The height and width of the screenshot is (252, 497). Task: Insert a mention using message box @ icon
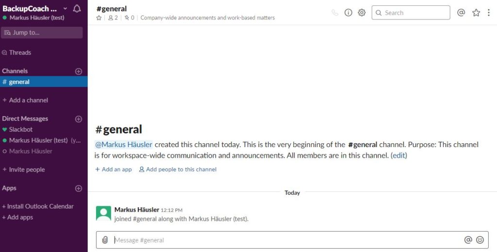coord(468,240)
